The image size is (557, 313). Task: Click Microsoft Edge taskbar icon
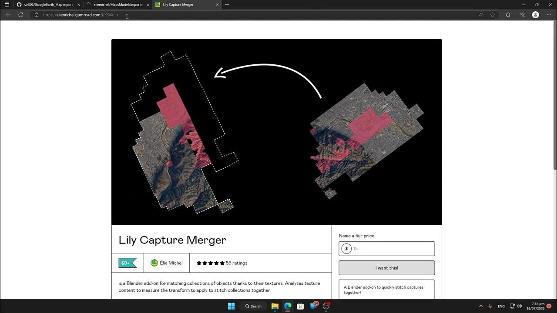pyautogui.click(x=288, y=306)
